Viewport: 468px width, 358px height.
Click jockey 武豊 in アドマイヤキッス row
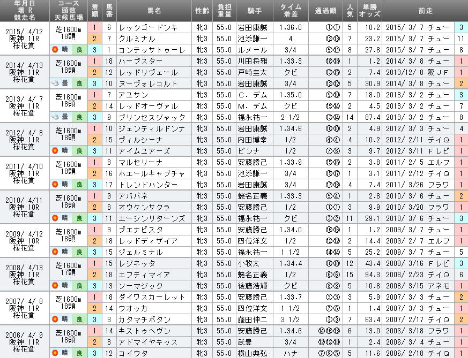245,342
